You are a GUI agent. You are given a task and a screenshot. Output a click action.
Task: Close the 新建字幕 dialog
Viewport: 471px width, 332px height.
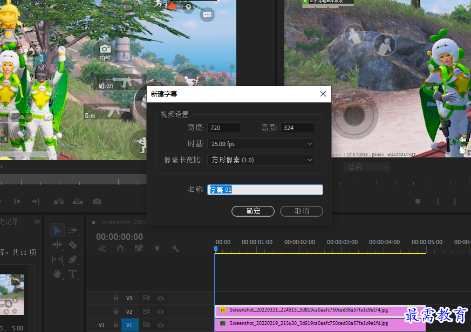(323, 94)
